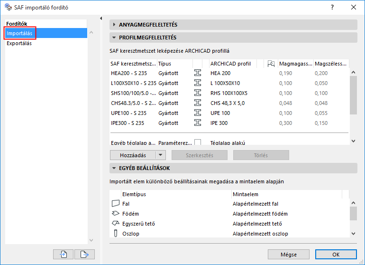Click the Szerkesztés button
The width and height of the screenshot is (365, 265).
(x=200, y=155)
